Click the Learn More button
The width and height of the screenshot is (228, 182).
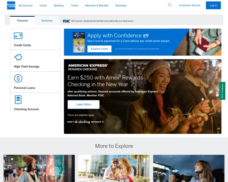point(83,104)
